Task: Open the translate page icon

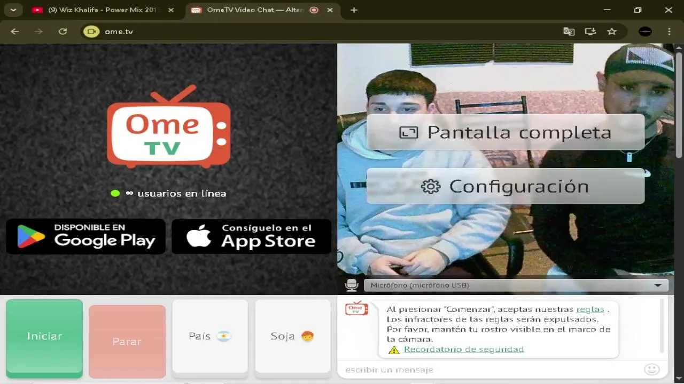Action: click(569, 31)
